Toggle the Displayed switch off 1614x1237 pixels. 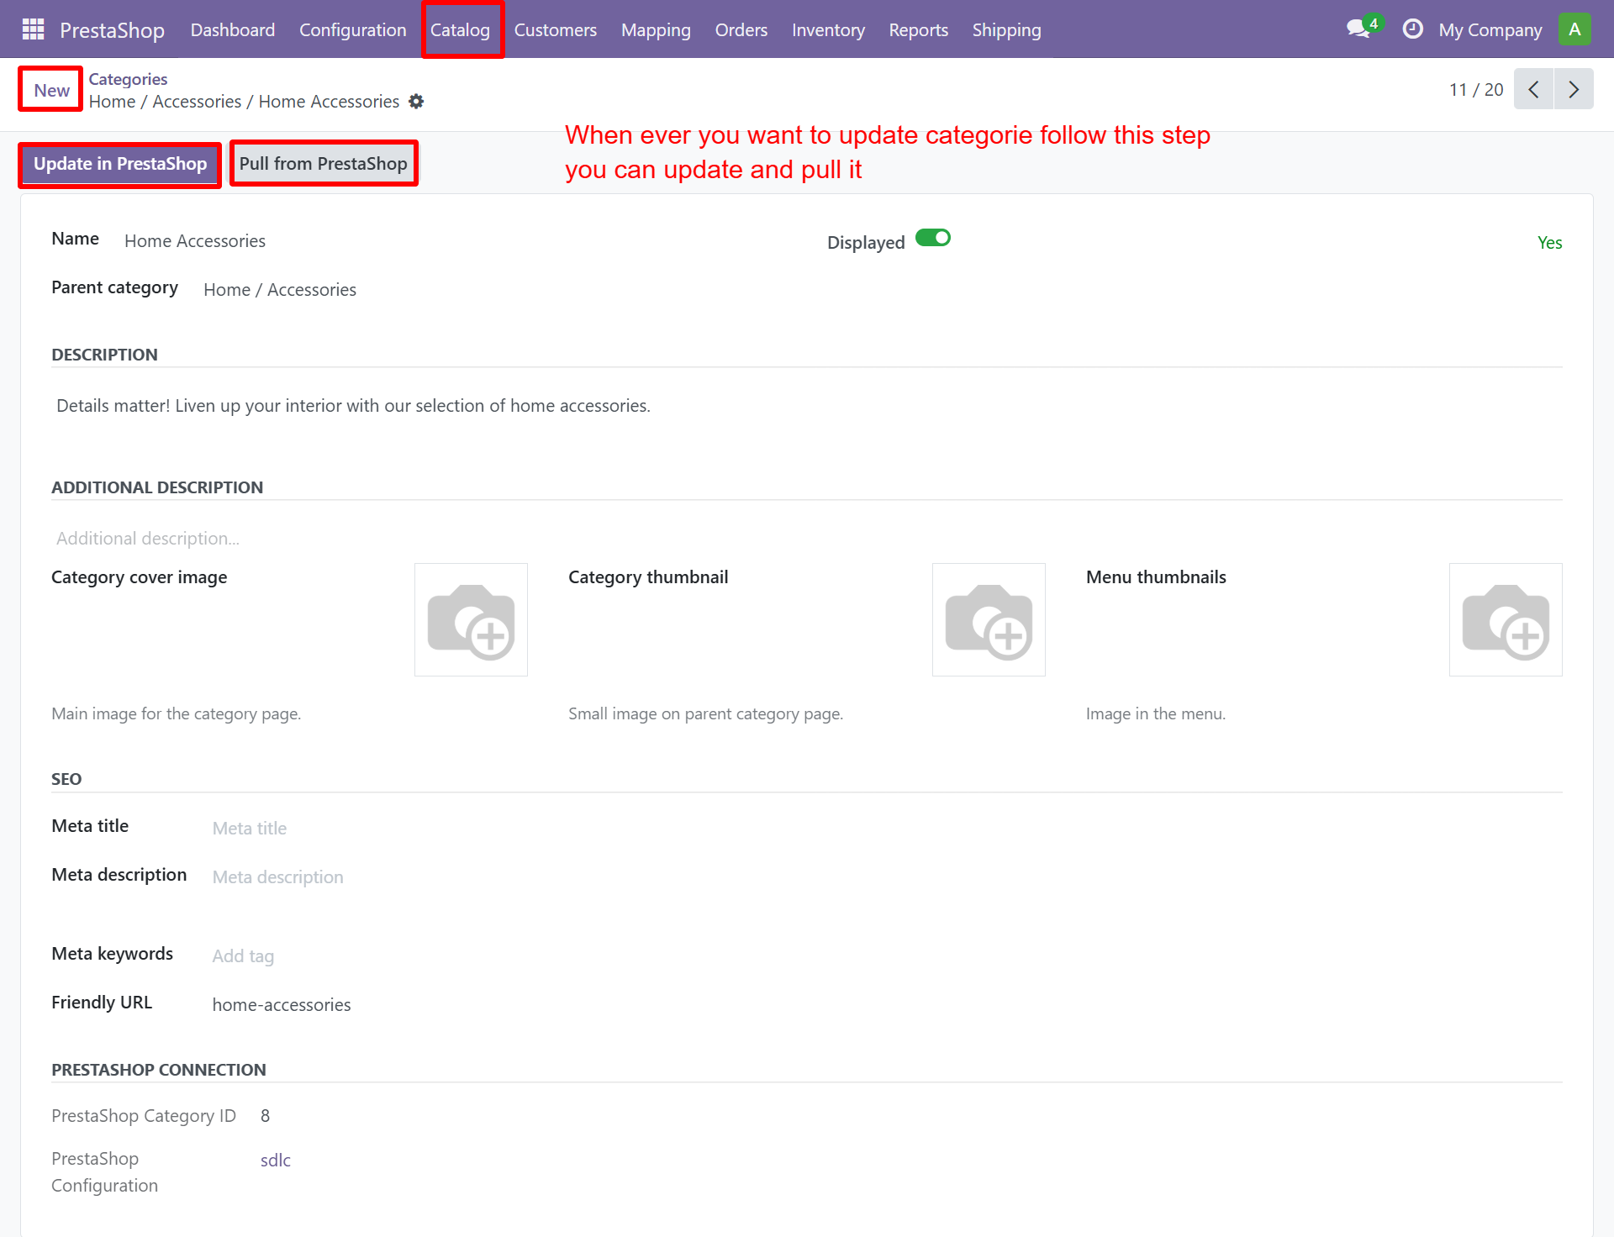(932, 239)
